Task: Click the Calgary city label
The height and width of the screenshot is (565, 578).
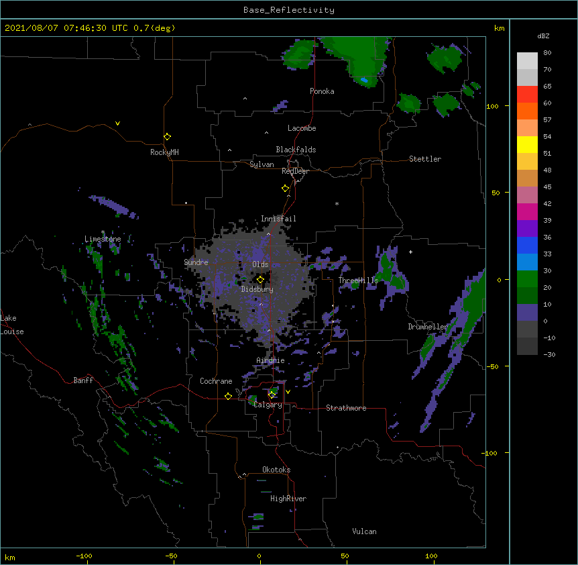Action: point(268,405)
